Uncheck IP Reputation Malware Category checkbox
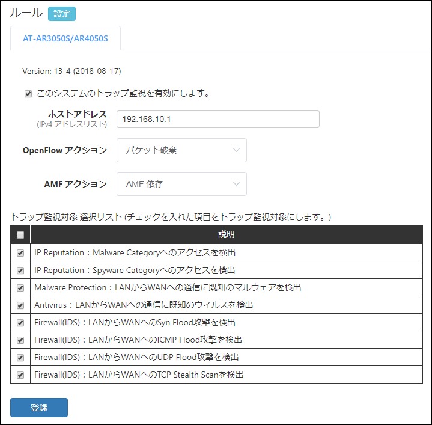432x425 pixels. click(20, 253)
